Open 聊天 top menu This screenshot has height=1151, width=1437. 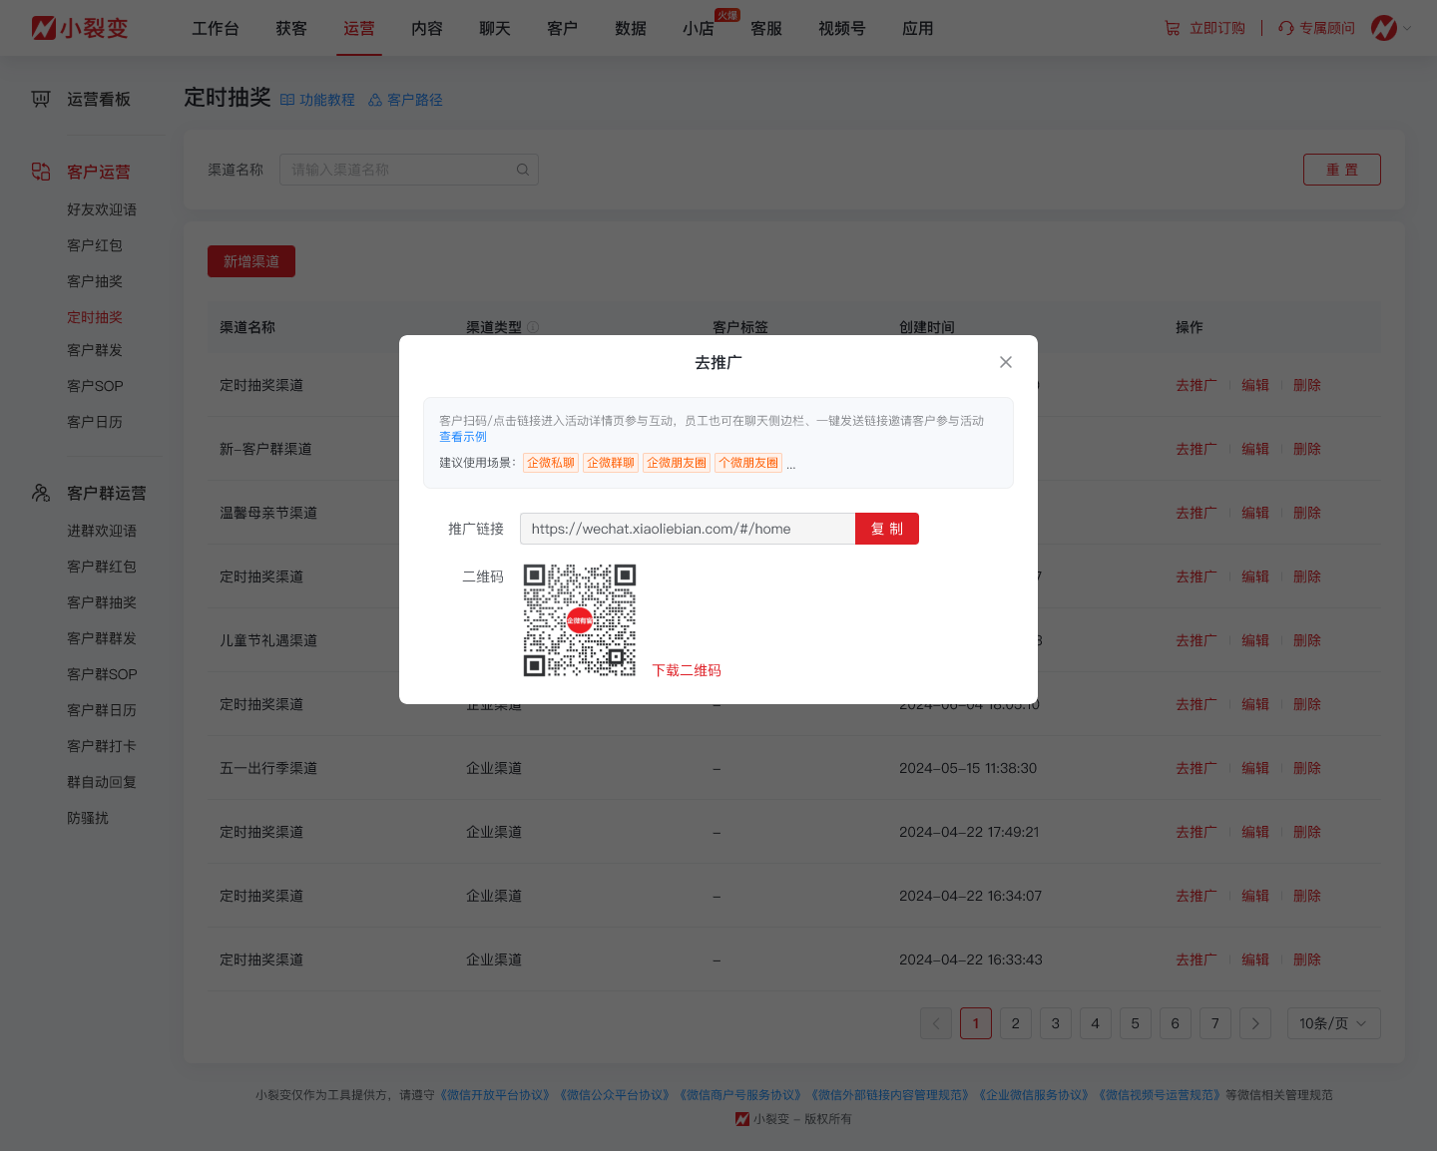[x=495, y=29]
